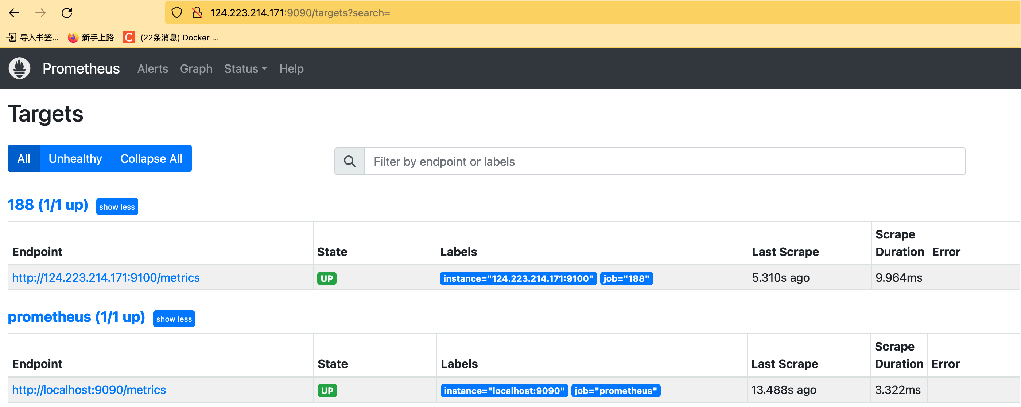
Task: Select the All targets filter
Action: (24, 159)
